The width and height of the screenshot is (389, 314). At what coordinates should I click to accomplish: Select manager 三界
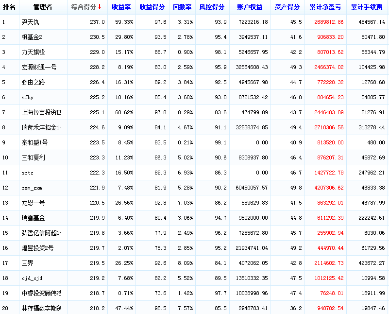pyautogui.click(x=27, y=263)
